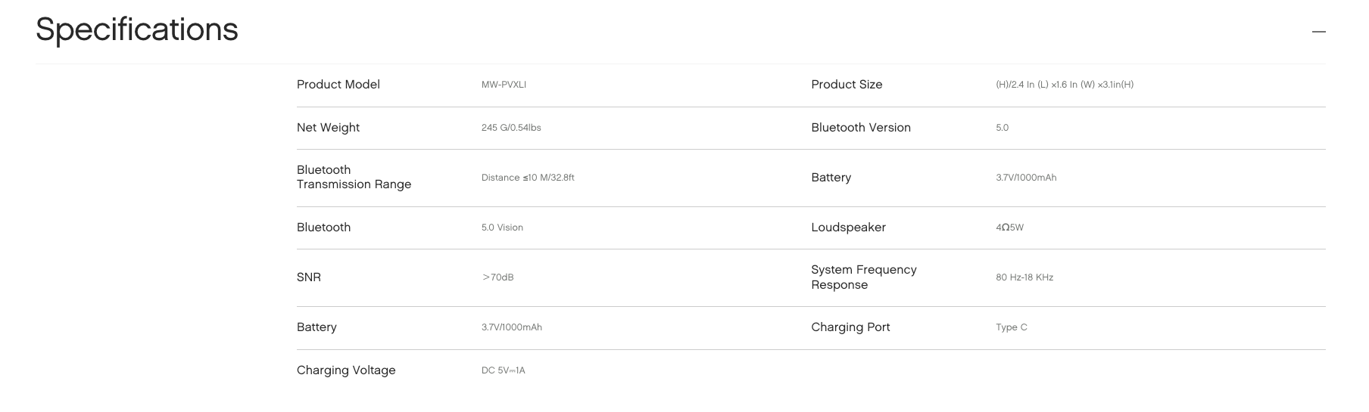1369x412 pixels.
Task: Click the MW-PVXLI model value
Action: 504,85
